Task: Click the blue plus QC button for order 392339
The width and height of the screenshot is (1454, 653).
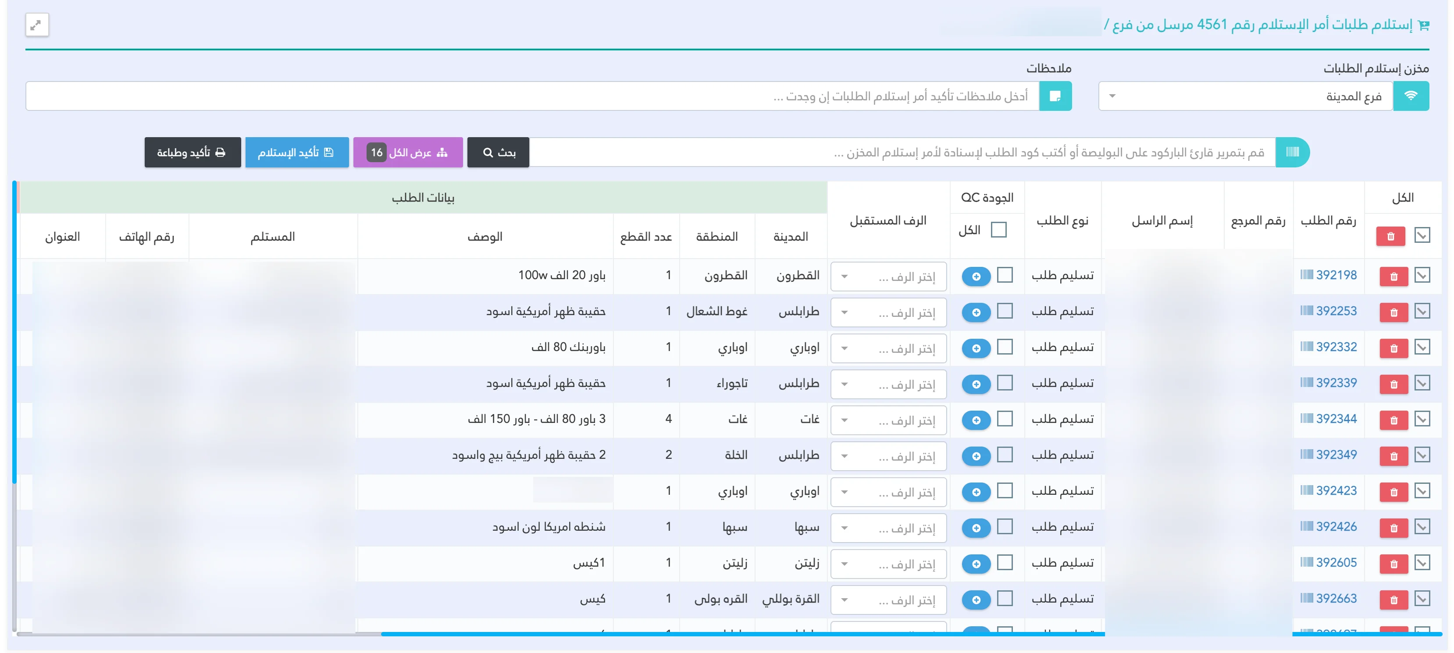Action: (976, 384)
